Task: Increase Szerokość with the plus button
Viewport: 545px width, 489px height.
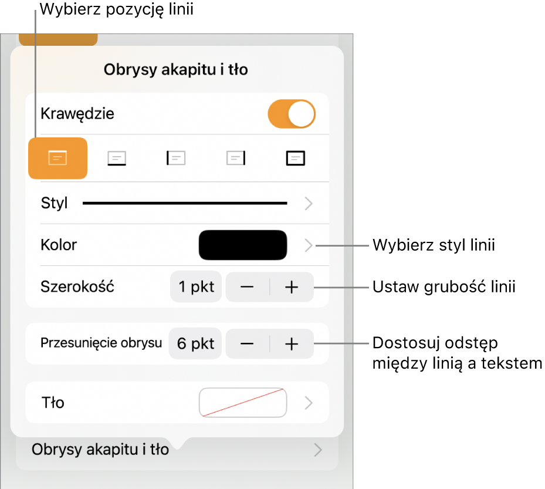Action: point(292,287)
